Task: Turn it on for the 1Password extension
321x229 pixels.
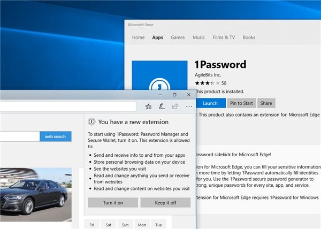Action: pos(113,203)
